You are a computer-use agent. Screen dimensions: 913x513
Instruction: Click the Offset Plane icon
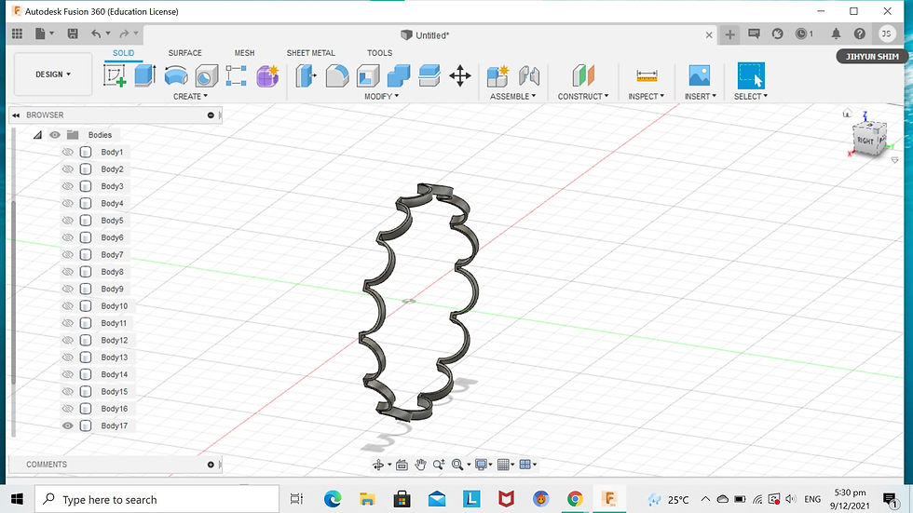pyautogui.click(x=583, y=75)
